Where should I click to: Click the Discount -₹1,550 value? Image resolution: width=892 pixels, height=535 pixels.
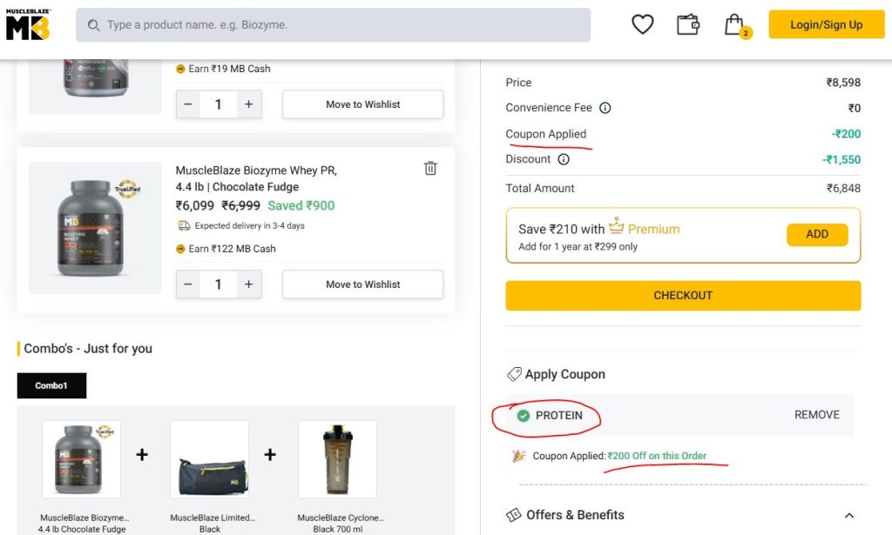click(841, 159)
